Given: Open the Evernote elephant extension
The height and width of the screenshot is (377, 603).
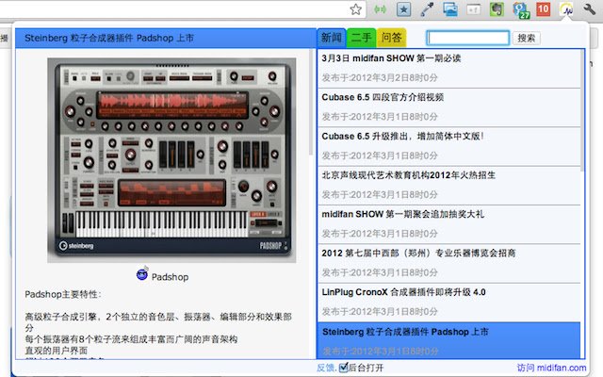Looking at the screenshot, I should point(497,9).
